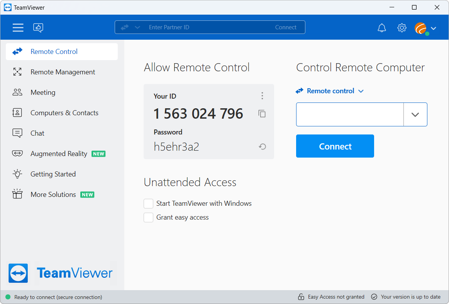The height and width of the screenshot is (304, 449).
Task: Open the partner ID history dropdown
Action: [x=415, y=114]
